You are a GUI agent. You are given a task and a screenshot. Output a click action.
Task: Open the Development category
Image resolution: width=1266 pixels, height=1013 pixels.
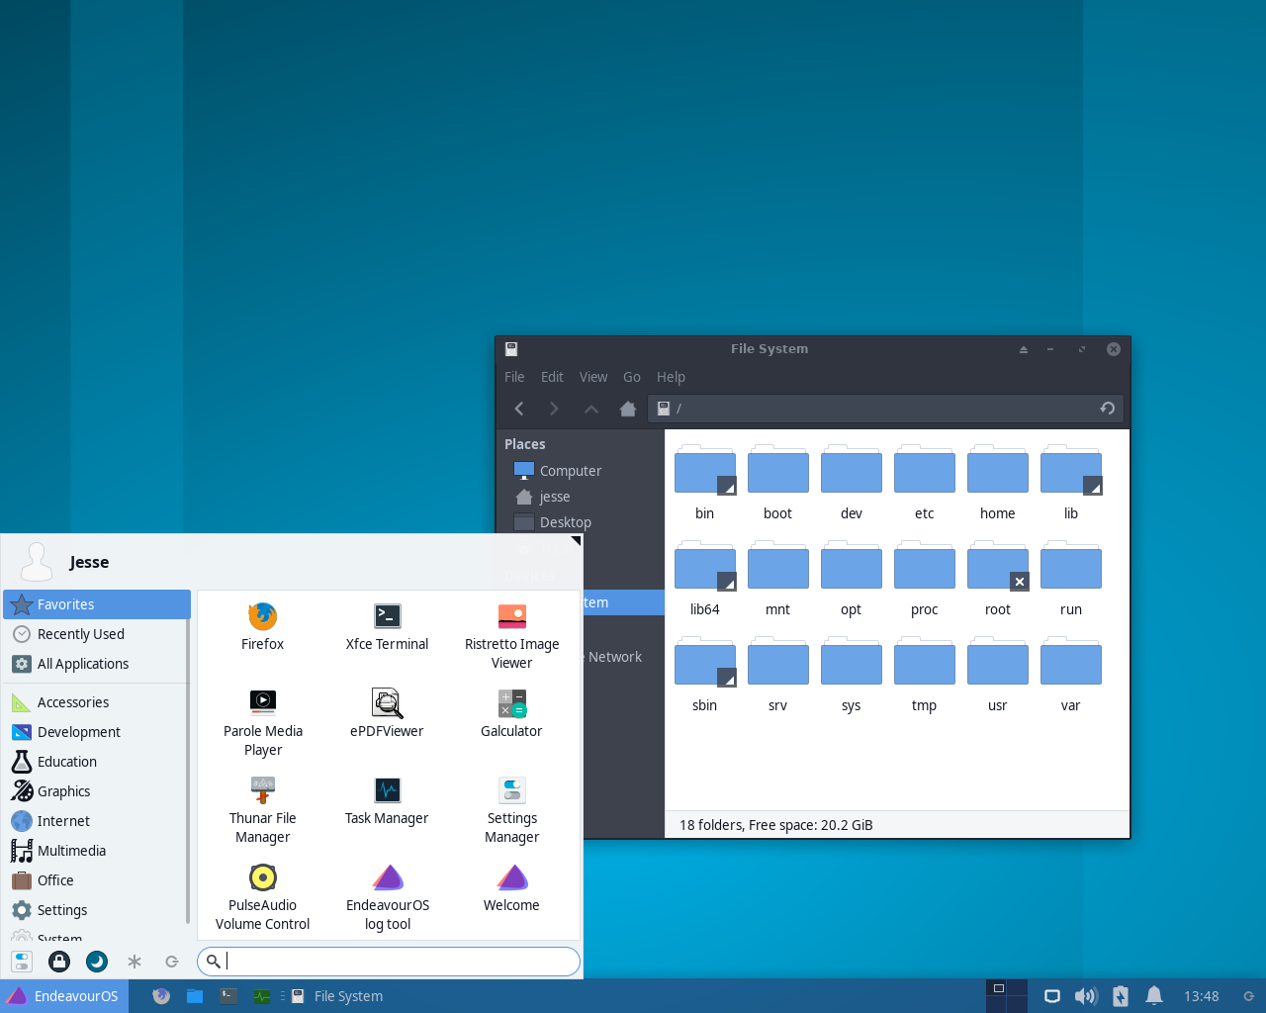point(97,732)
